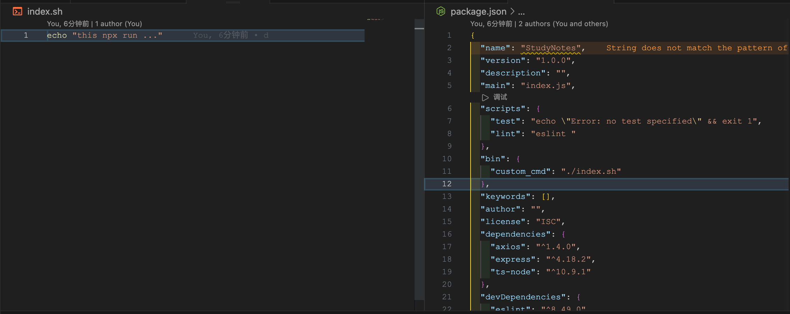Click the string "this npx run ..."
This screenshot has height=314, width=790.
117,35
